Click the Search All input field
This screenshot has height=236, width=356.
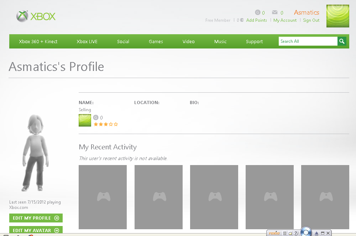(308, 41)
